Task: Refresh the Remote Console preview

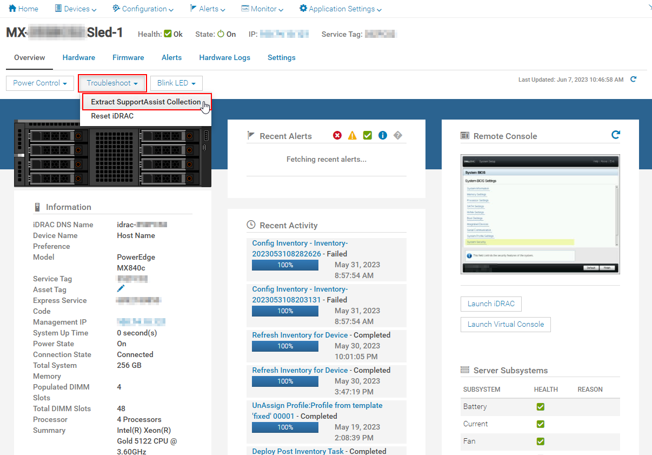Action: click(615, 136)
